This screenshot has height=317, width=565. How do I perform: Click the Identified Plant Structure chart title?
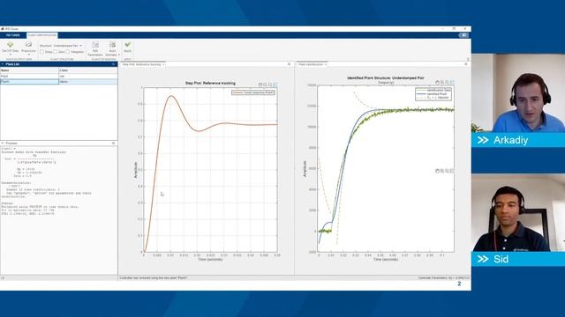tap(386, 77)
